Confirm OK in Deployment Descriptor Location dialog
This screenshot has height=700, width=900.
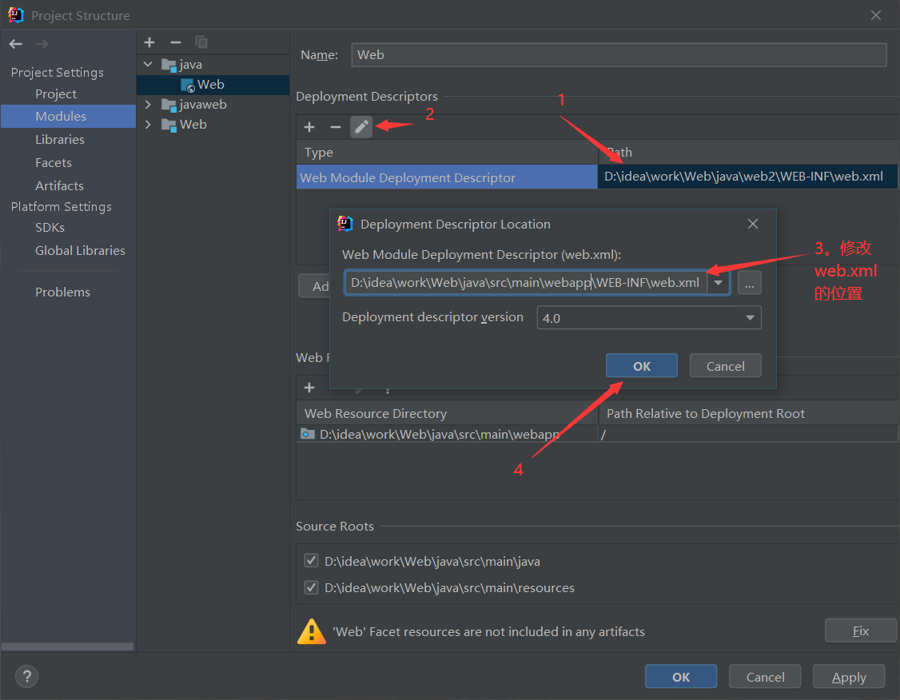[641, 365]
